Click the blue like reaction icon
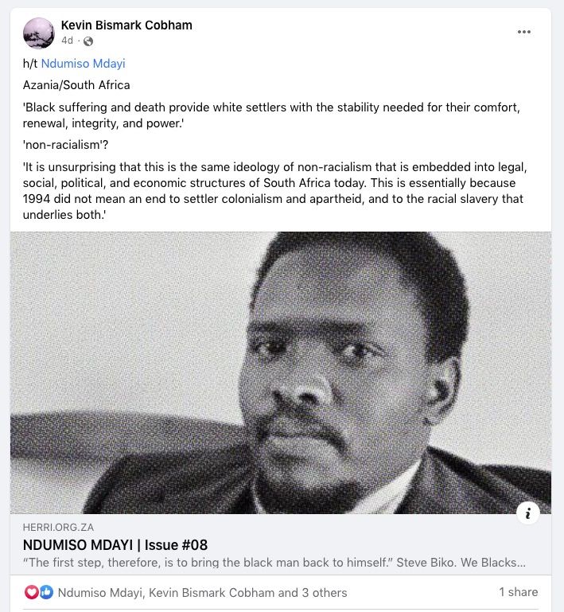The height and width of the screenshot is (612, 564). 45,592
